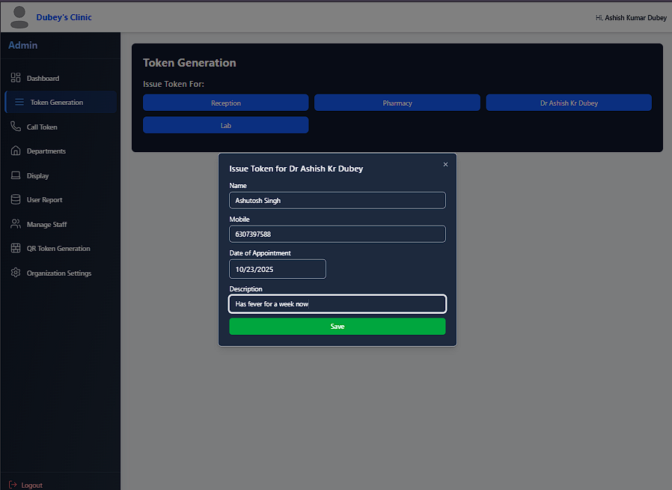672x490 pixels.
Task: Click the Manage Staff people icon
Action: click(x=15, y=224)
